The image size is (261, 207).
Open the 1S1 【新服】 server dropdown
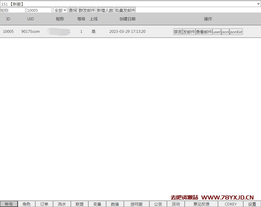click(x=130, y=4)
